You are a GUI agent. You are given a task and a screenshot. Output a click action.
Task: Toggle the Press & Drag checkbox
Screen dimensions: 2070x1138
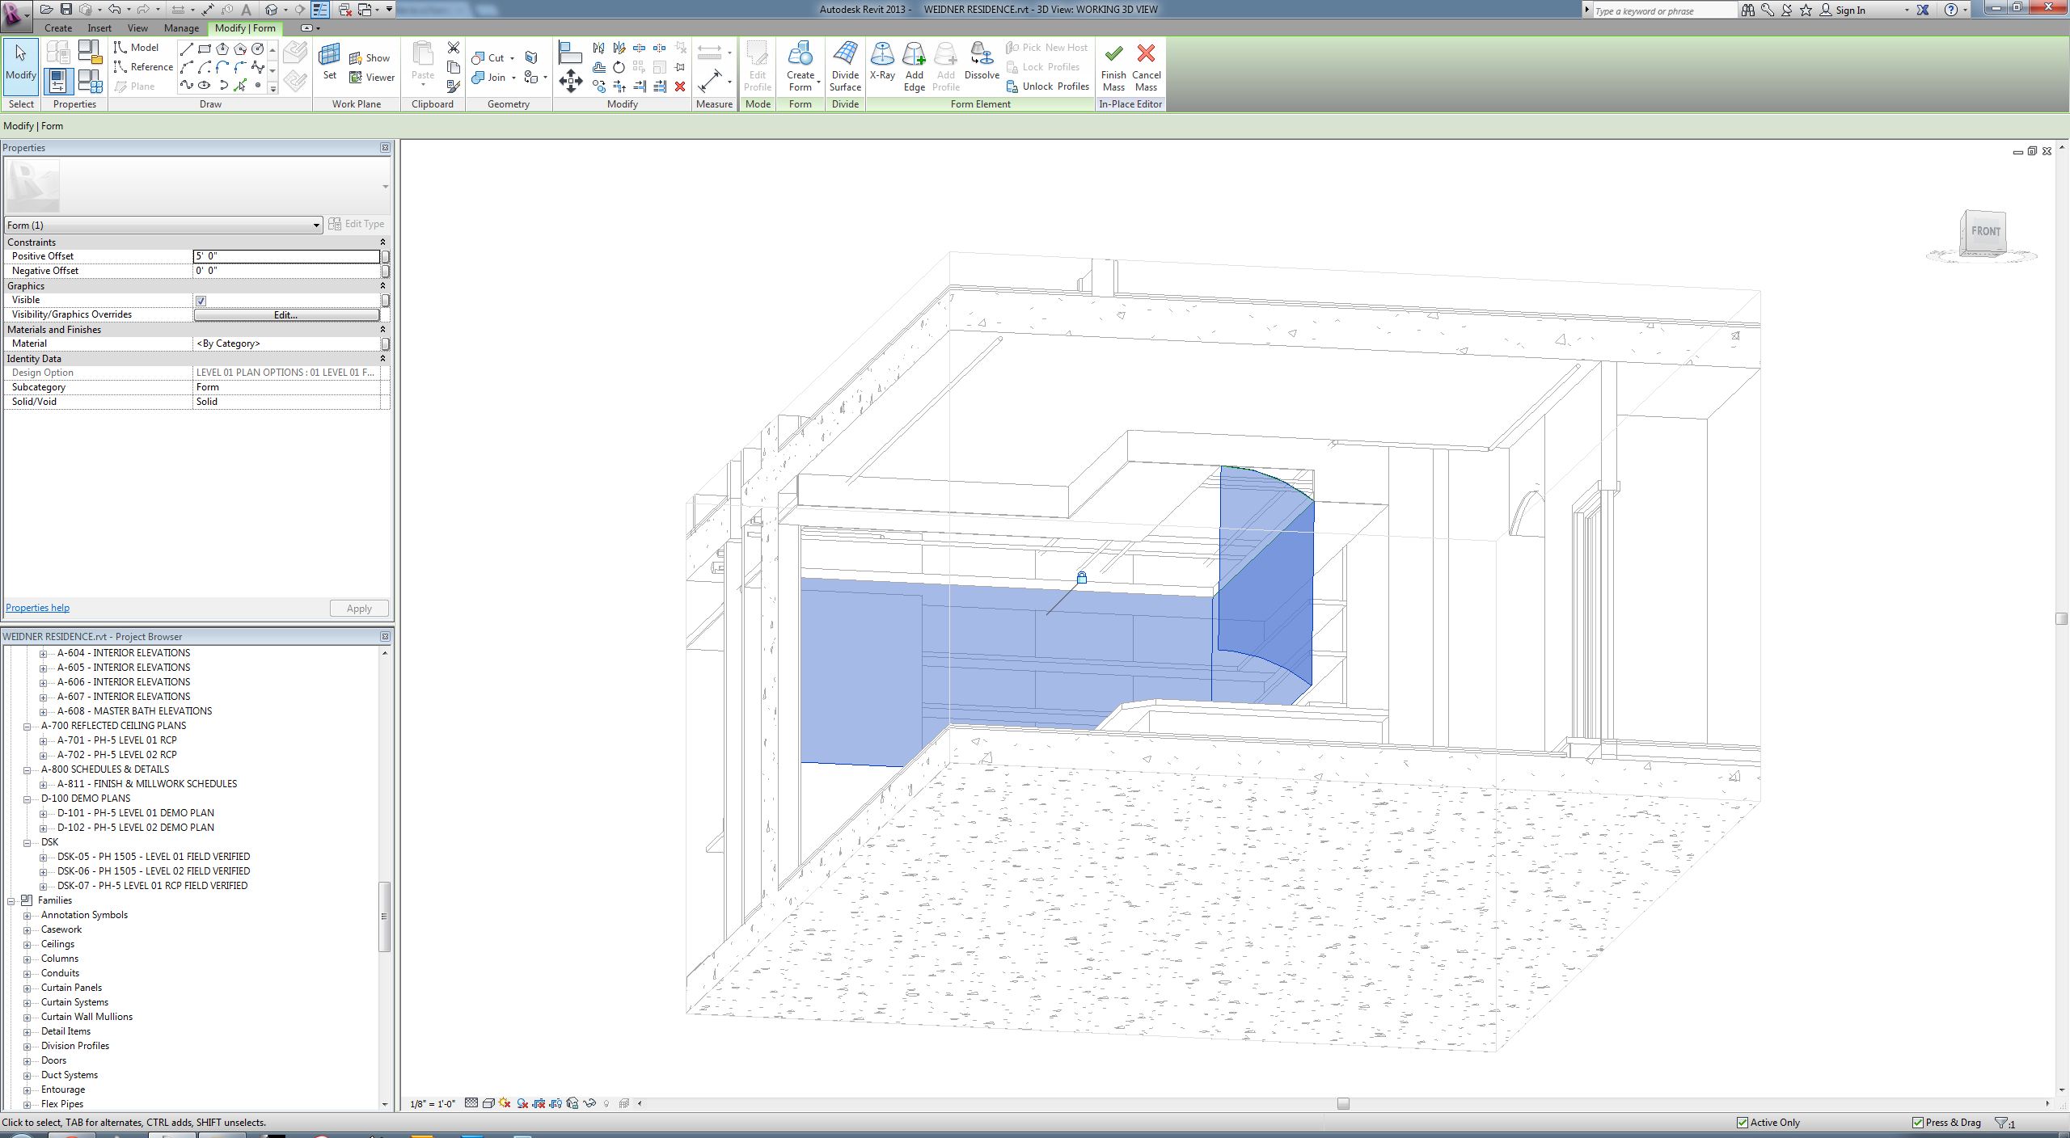coord(1917,1123)
